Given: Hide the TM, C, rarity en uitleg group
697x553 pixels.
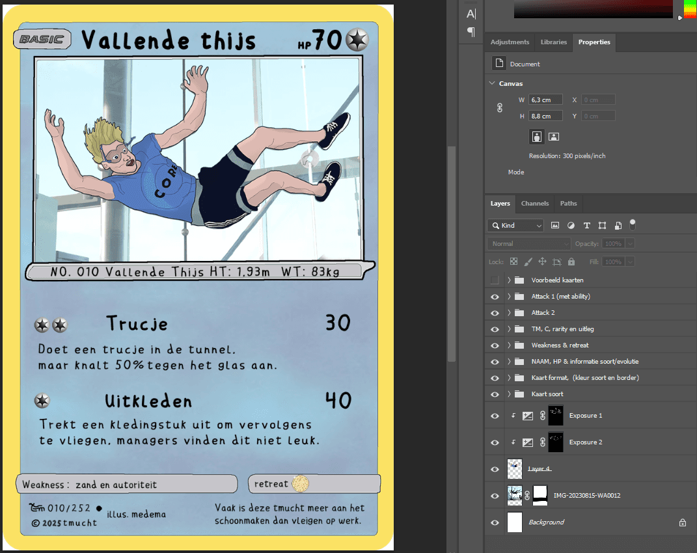Looking at the screenshot, I should click(495, 329).
